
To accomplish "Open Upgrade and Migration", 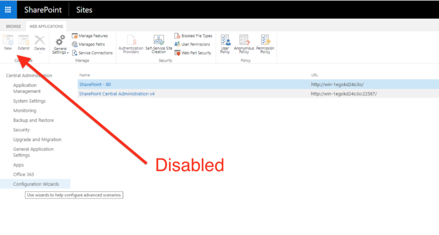I will pyautogui.click(x=37, y=139).
